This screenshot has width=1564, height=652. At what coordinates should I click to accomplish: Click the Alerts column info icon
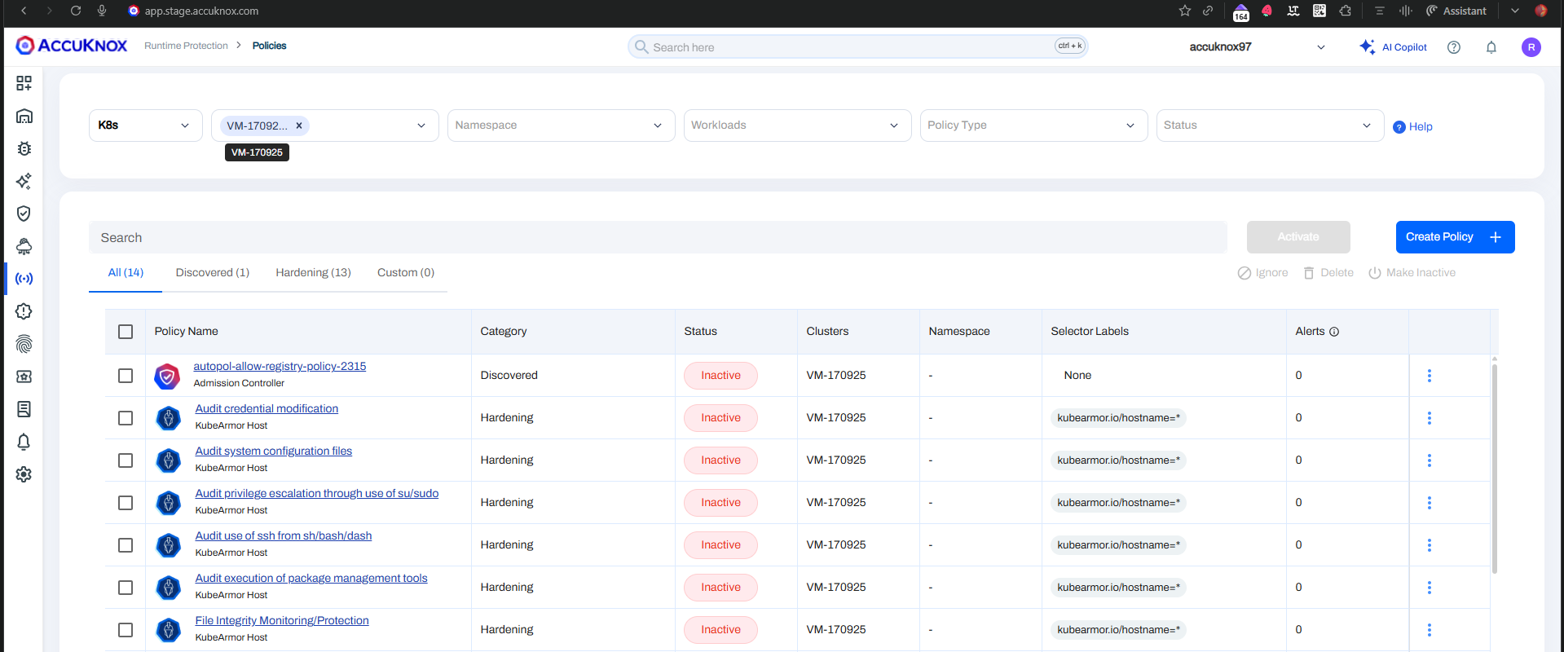coord(1334,332)
